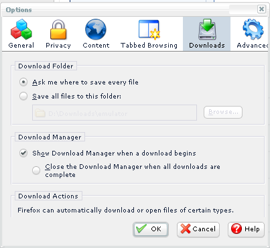Click the Download Manager group label

click(x=50, y=137)
